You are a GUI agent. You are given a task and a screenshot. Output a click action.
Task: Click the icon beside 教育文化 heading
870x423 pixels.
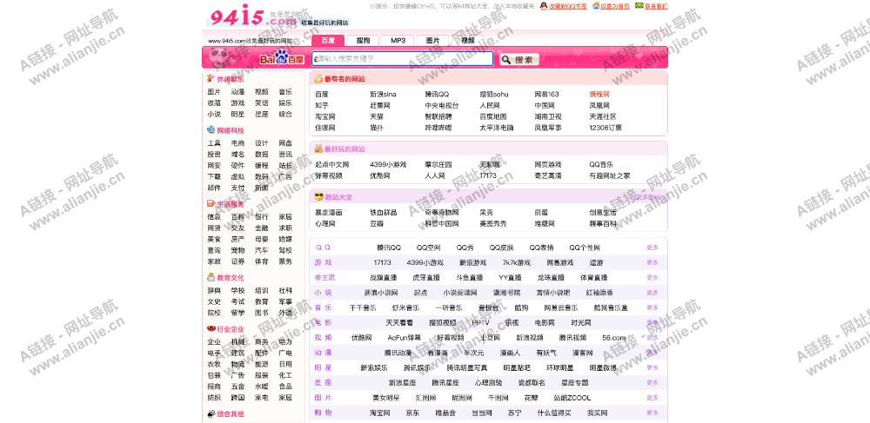[x=211, y=277]
